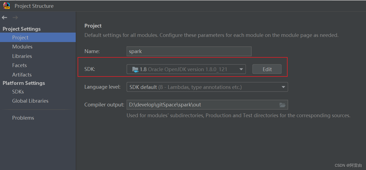Open the Language level dropdown

(x=207, y=87)
